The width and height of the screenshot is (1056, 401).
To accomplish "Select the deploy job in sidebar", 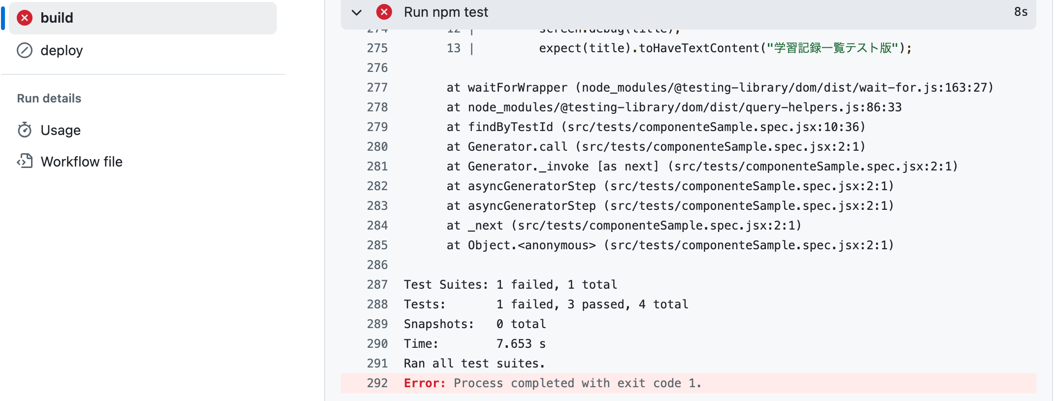I will pyautogui.click(x=62, y=50).
